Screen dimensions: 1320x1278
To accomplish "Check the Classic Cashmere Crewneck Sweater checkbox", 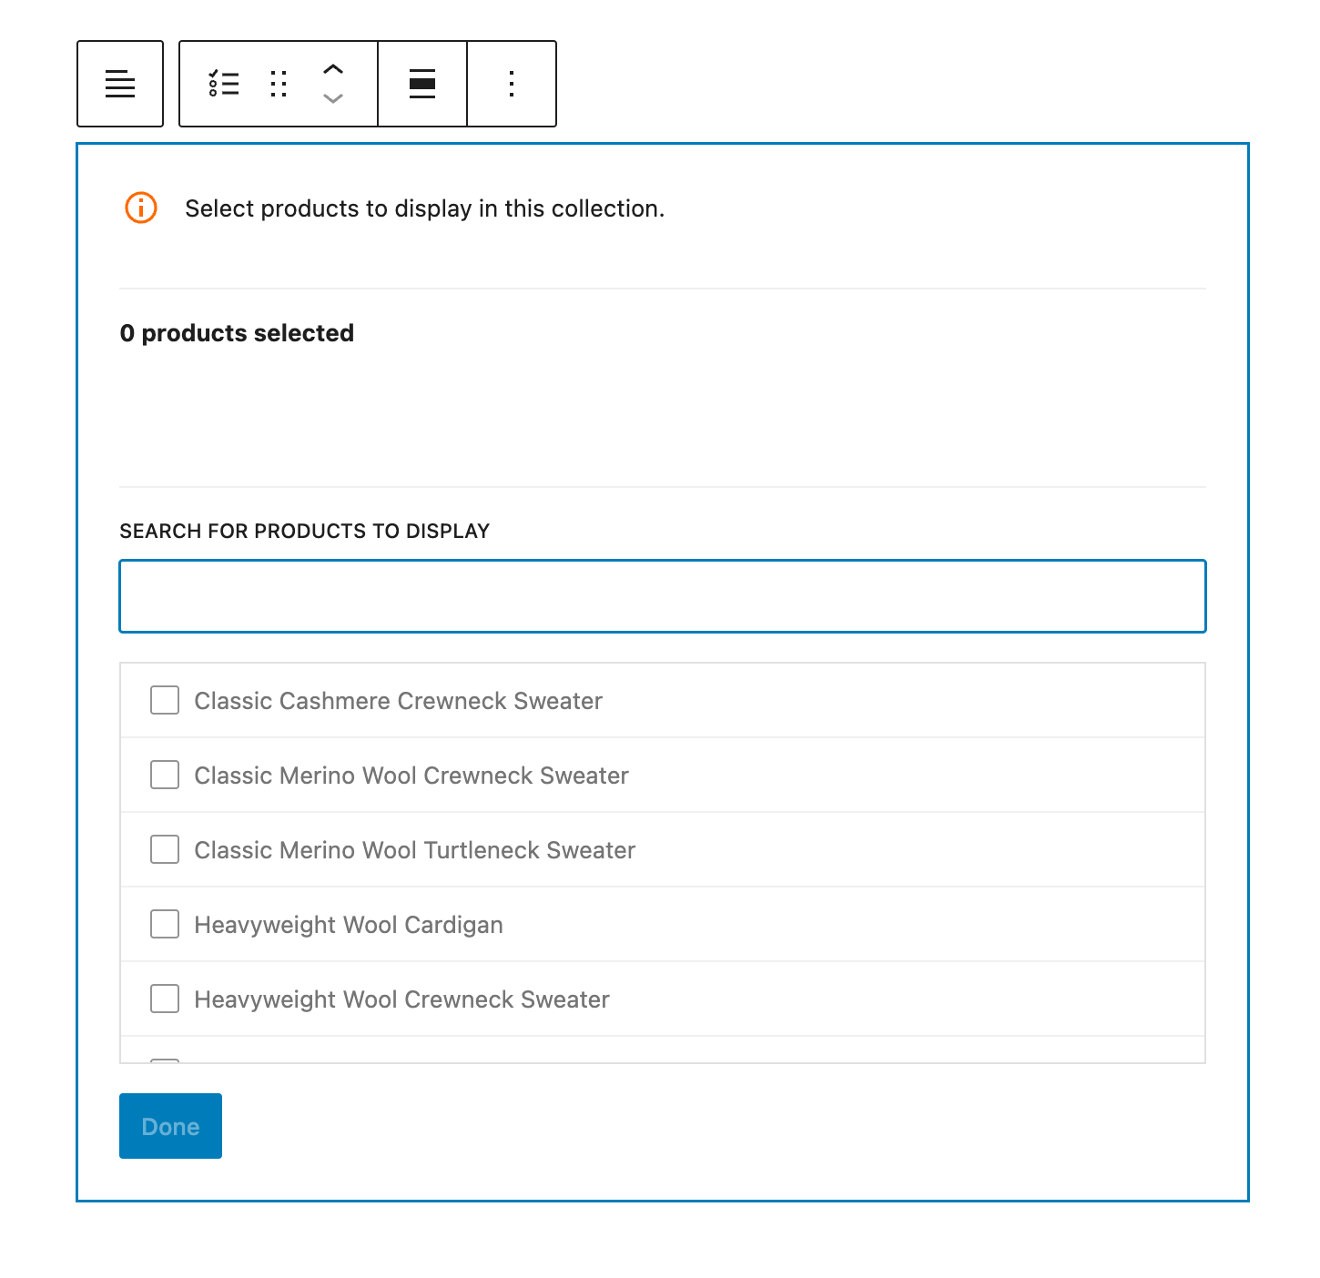I will coord(165,700).
